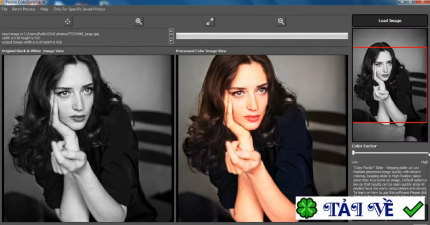
Task: Click the 'output Image width is 618' text
Action: (32, 42)
